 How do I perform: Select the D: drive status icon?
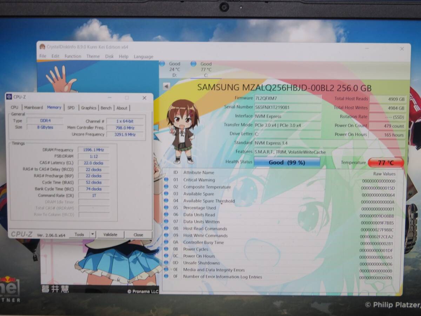162,64
